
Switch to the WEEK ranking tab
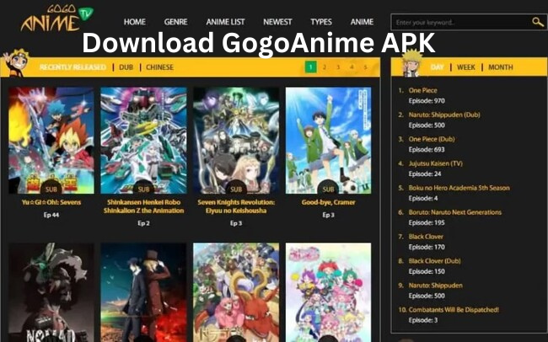[466, 67]
